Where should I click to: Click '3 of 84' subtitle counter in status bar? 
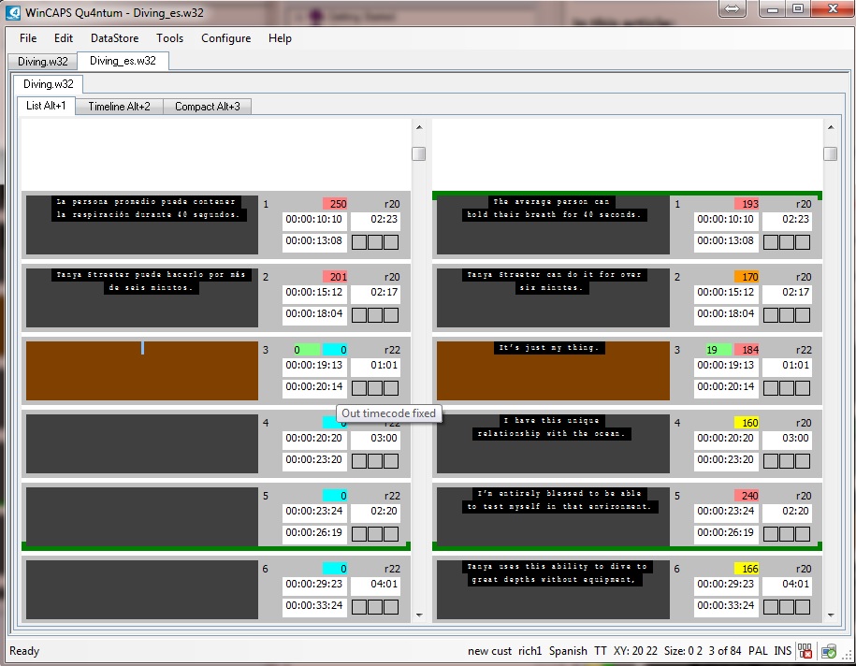[725, 651]
